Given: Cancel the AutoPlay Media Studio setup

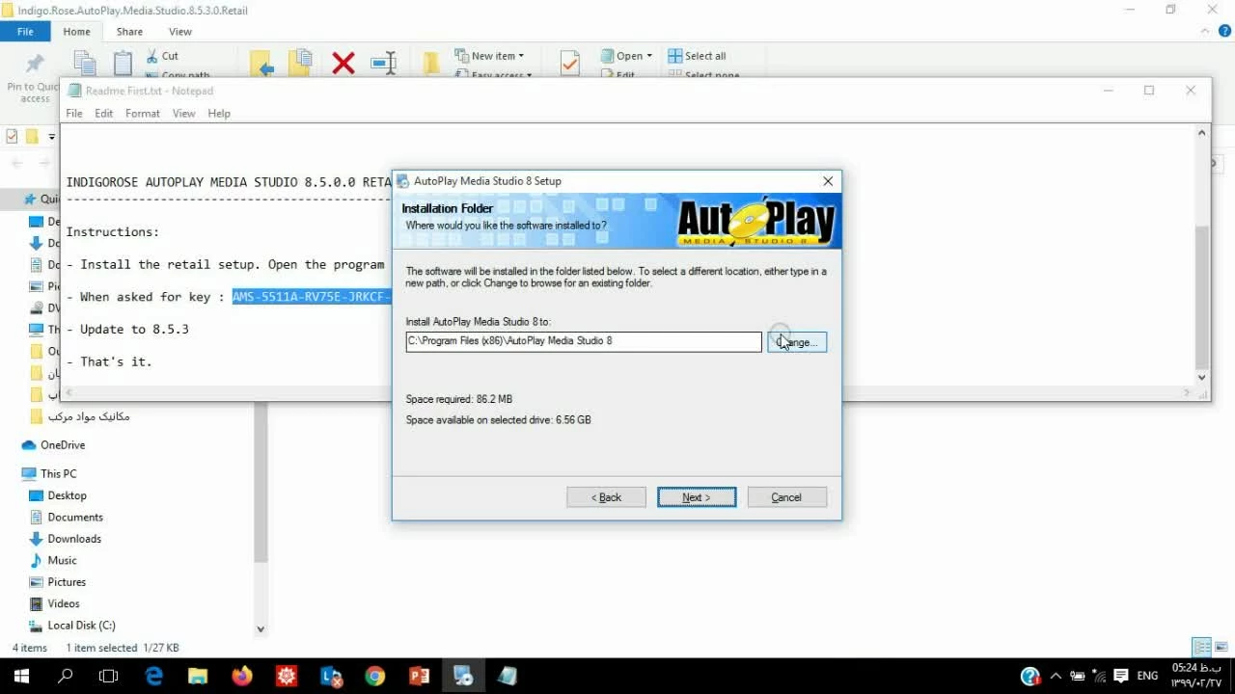Looking at the screenshot, I should pyautogui.click(x=786, y=497).
